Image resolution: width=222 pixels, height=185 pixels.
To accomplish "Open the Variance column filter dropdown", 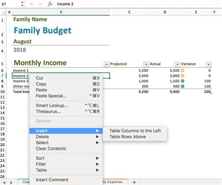I will [209, 64].
